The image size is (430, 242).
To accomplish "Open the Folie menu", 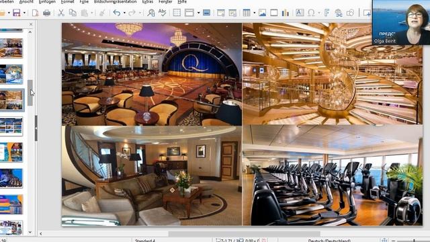I will coord(84,1).
